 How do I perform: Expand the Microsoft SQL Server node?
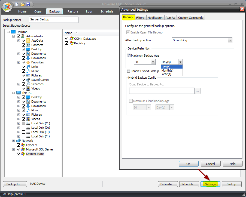[x=14, y=149]
